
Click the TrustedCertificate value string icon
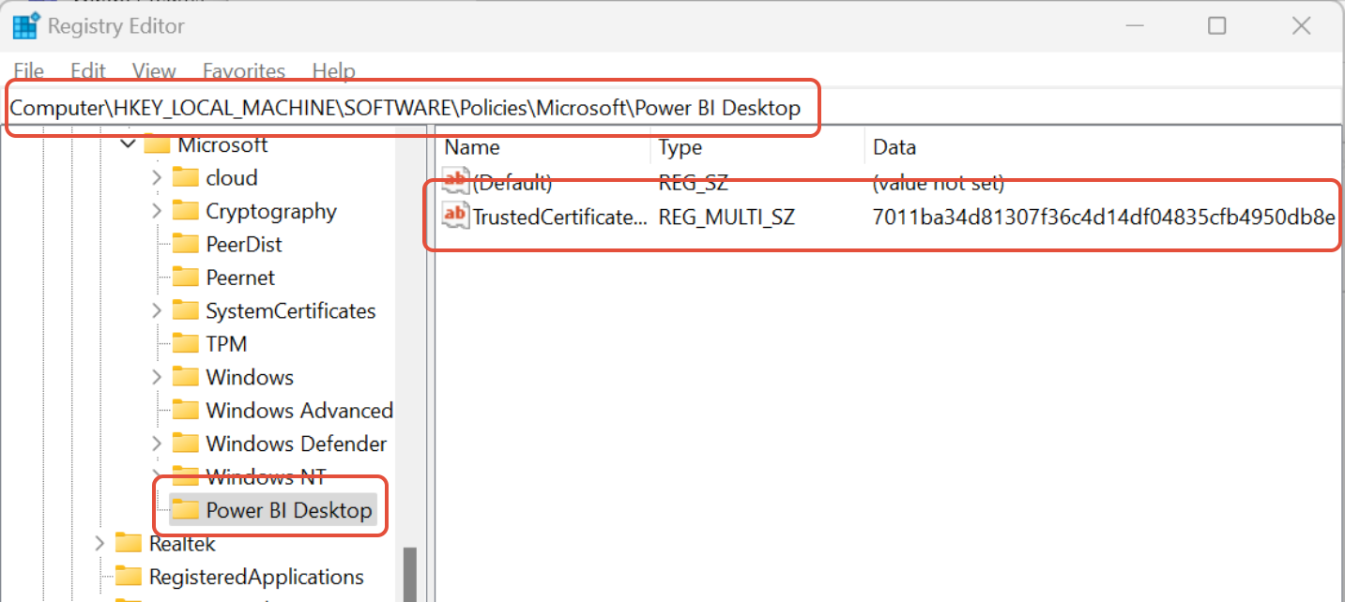pyautogui.click(x=455, y=217)
